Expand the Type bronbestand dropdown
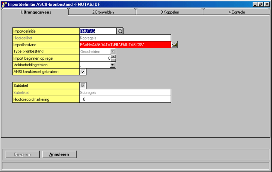 pos(113,51)
